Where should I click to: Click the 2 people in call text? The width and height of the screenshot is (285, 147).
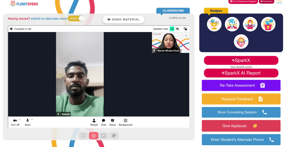[x=23, y=29]
